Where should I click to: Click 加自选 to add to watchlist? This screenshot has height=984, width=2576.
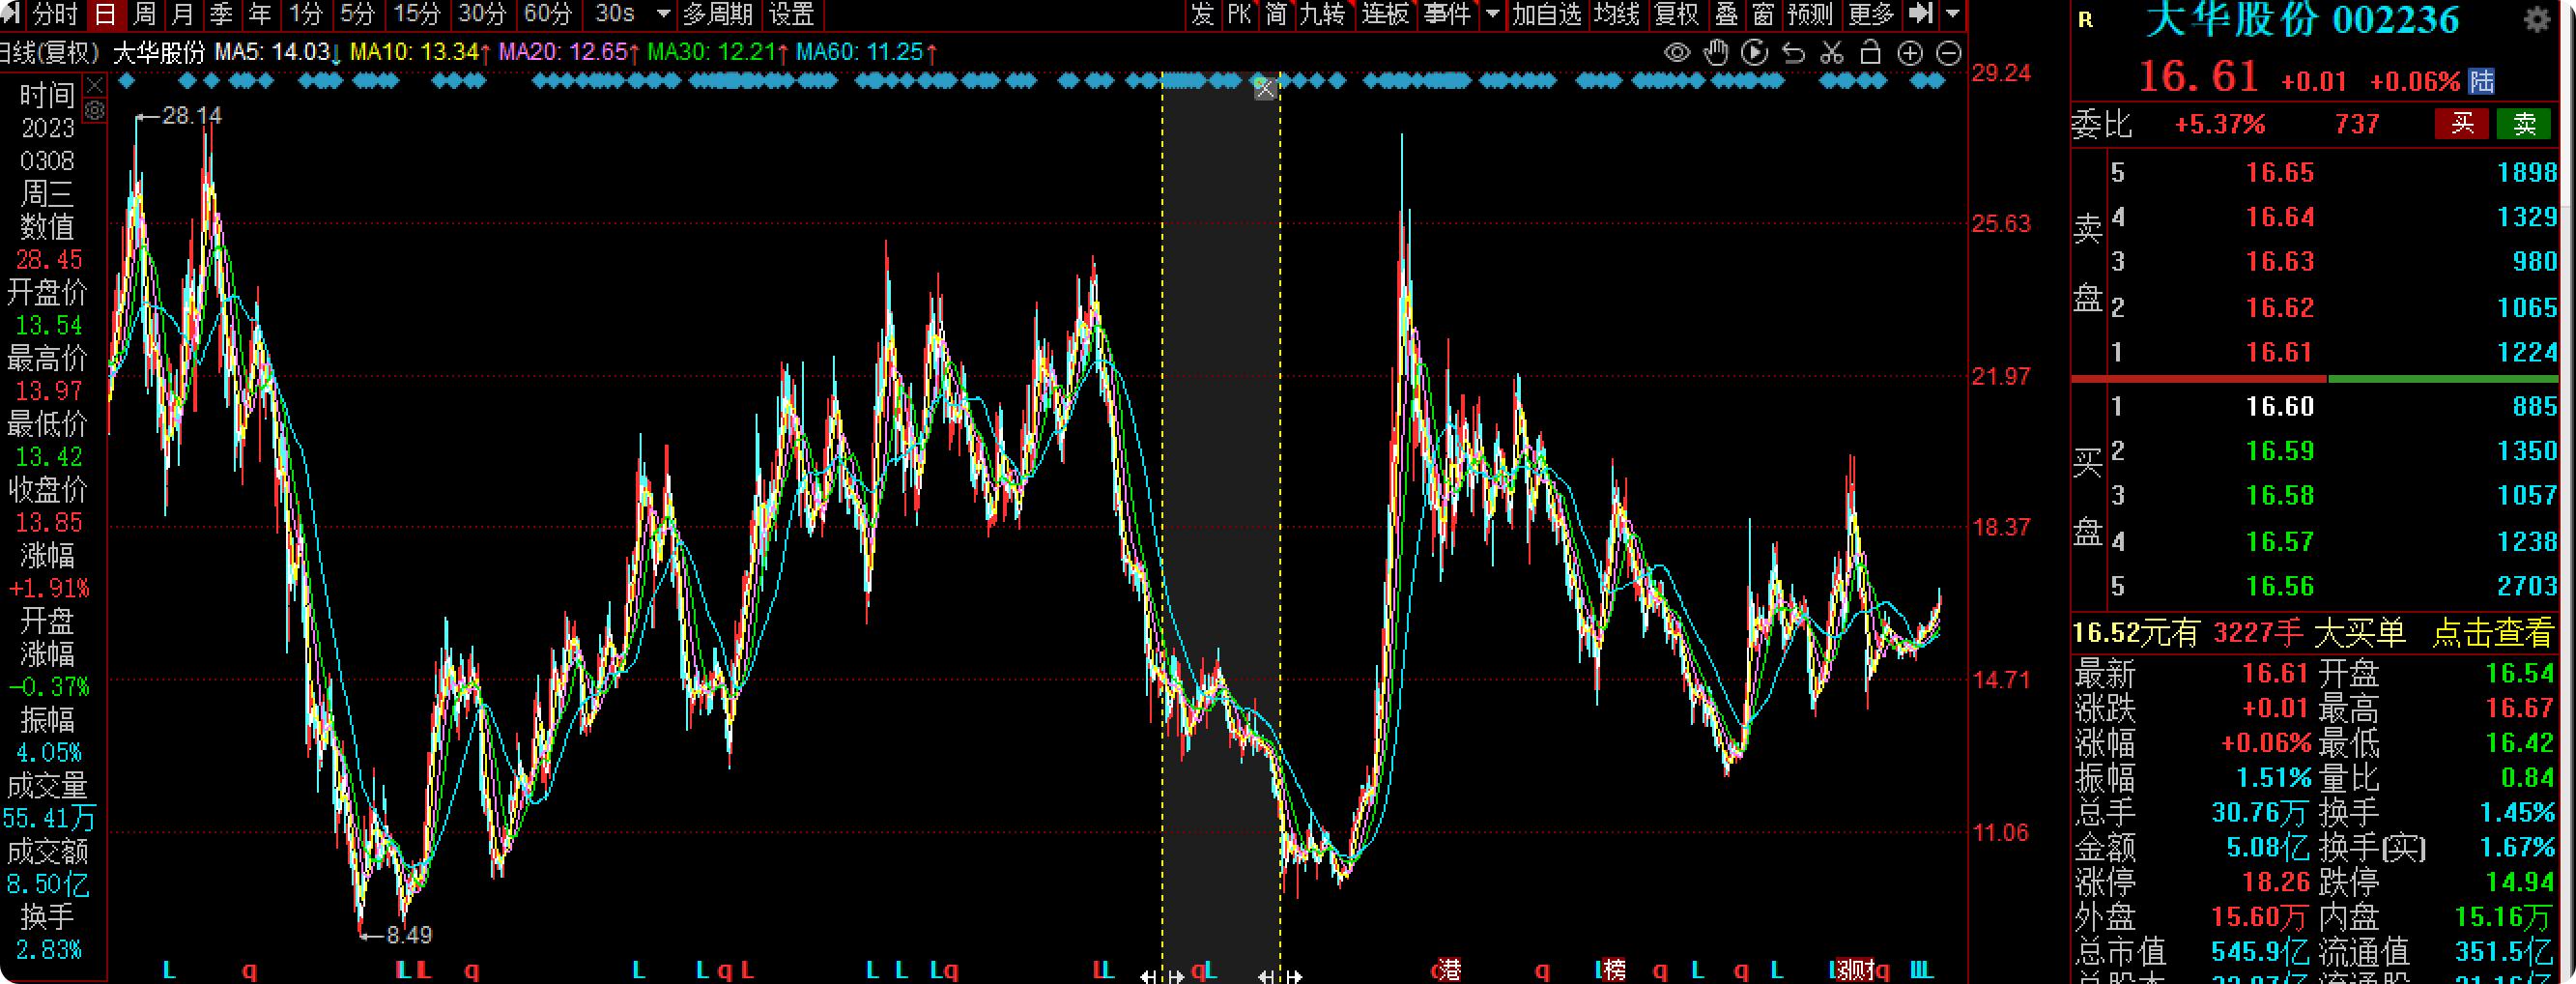pos(1546,14)
